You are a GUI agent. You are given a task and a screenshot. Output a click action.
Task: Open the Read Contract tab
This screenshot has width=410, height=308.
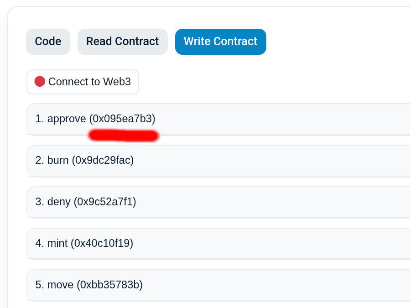tap(122, 42)
